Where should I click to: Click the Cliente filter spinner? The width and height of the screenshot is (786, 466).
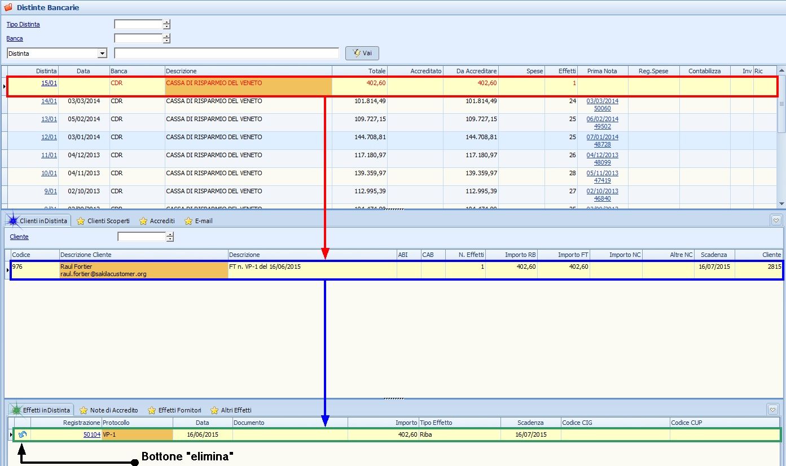[x=170, y=237]
